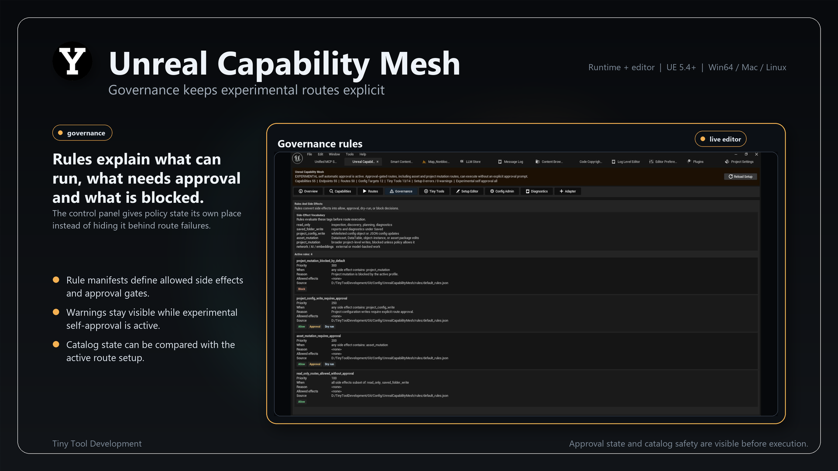Click the Plugins tab icon
Image resolution: width=838 pixels, height=471 pixels.
pos(689,162)
